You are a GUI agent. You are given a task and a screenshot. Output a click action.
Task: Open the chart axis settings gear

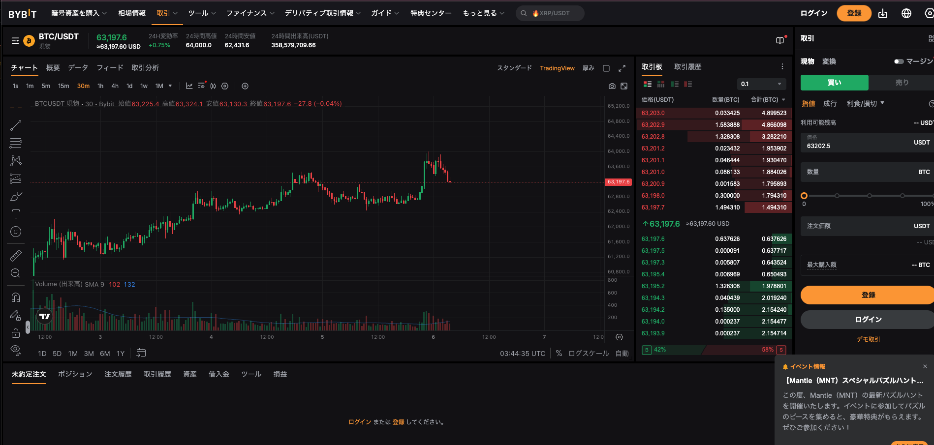[x=620, y=337]
